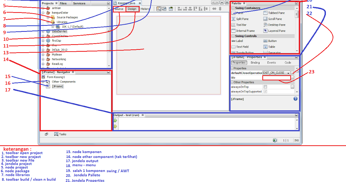Select the Panel component in the Palette

(239, 13)
